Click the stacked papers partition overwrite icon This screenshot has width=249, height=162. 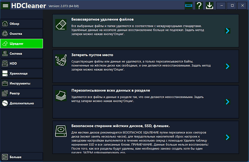60,96
